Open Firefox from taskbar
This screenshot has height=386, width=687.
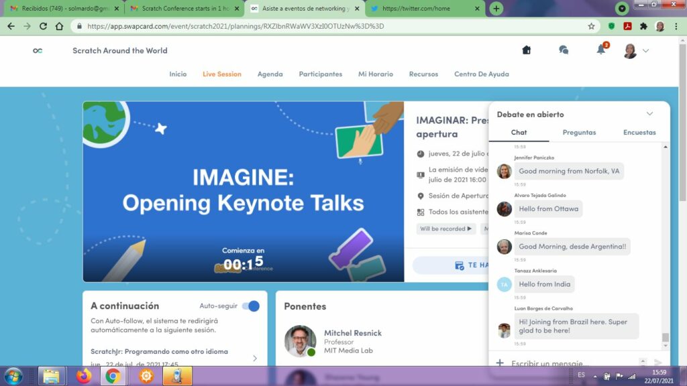click(x=83, y=377)
